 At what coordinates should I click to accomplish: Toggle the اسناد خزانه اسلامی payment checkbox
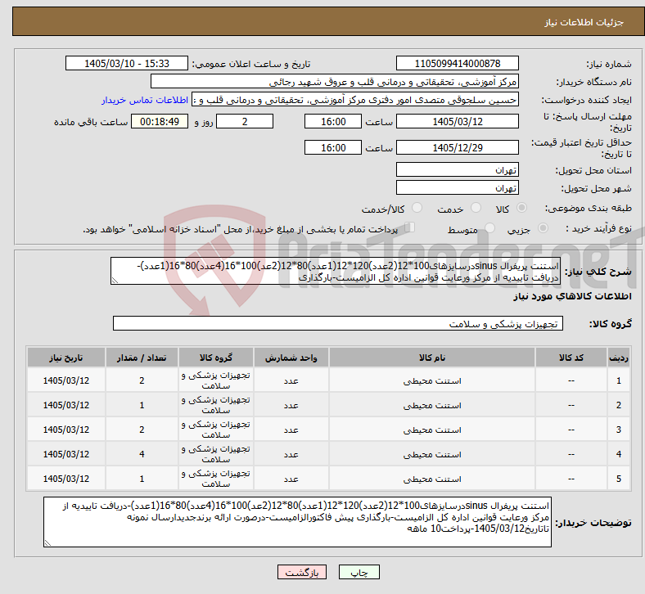click(x=410, y=227)
